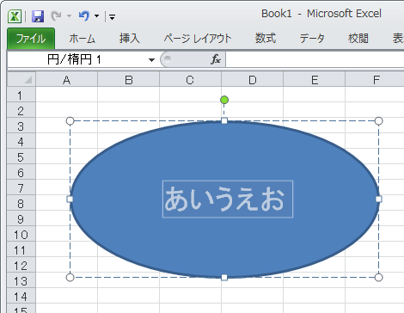
Task: Click cell A1
Action: [x=67, y=95]
